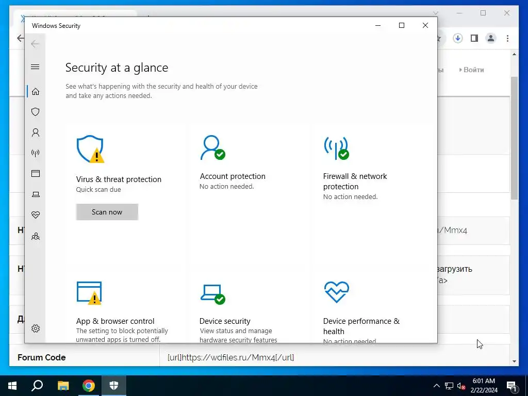Open the taskbar clock and date
The image size is (528, 396).
coord(484,386)
